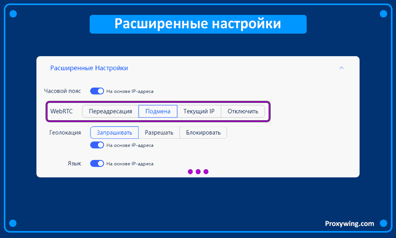Set Геолокация to Запрашивать
The image size is (396, 238).
(x=114, y=133)
